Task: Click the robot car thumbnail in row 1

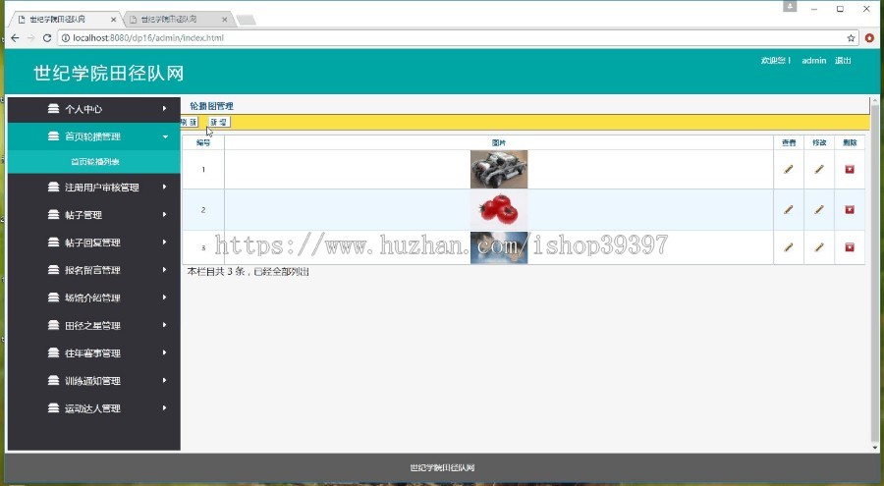Action: (499, 169)
